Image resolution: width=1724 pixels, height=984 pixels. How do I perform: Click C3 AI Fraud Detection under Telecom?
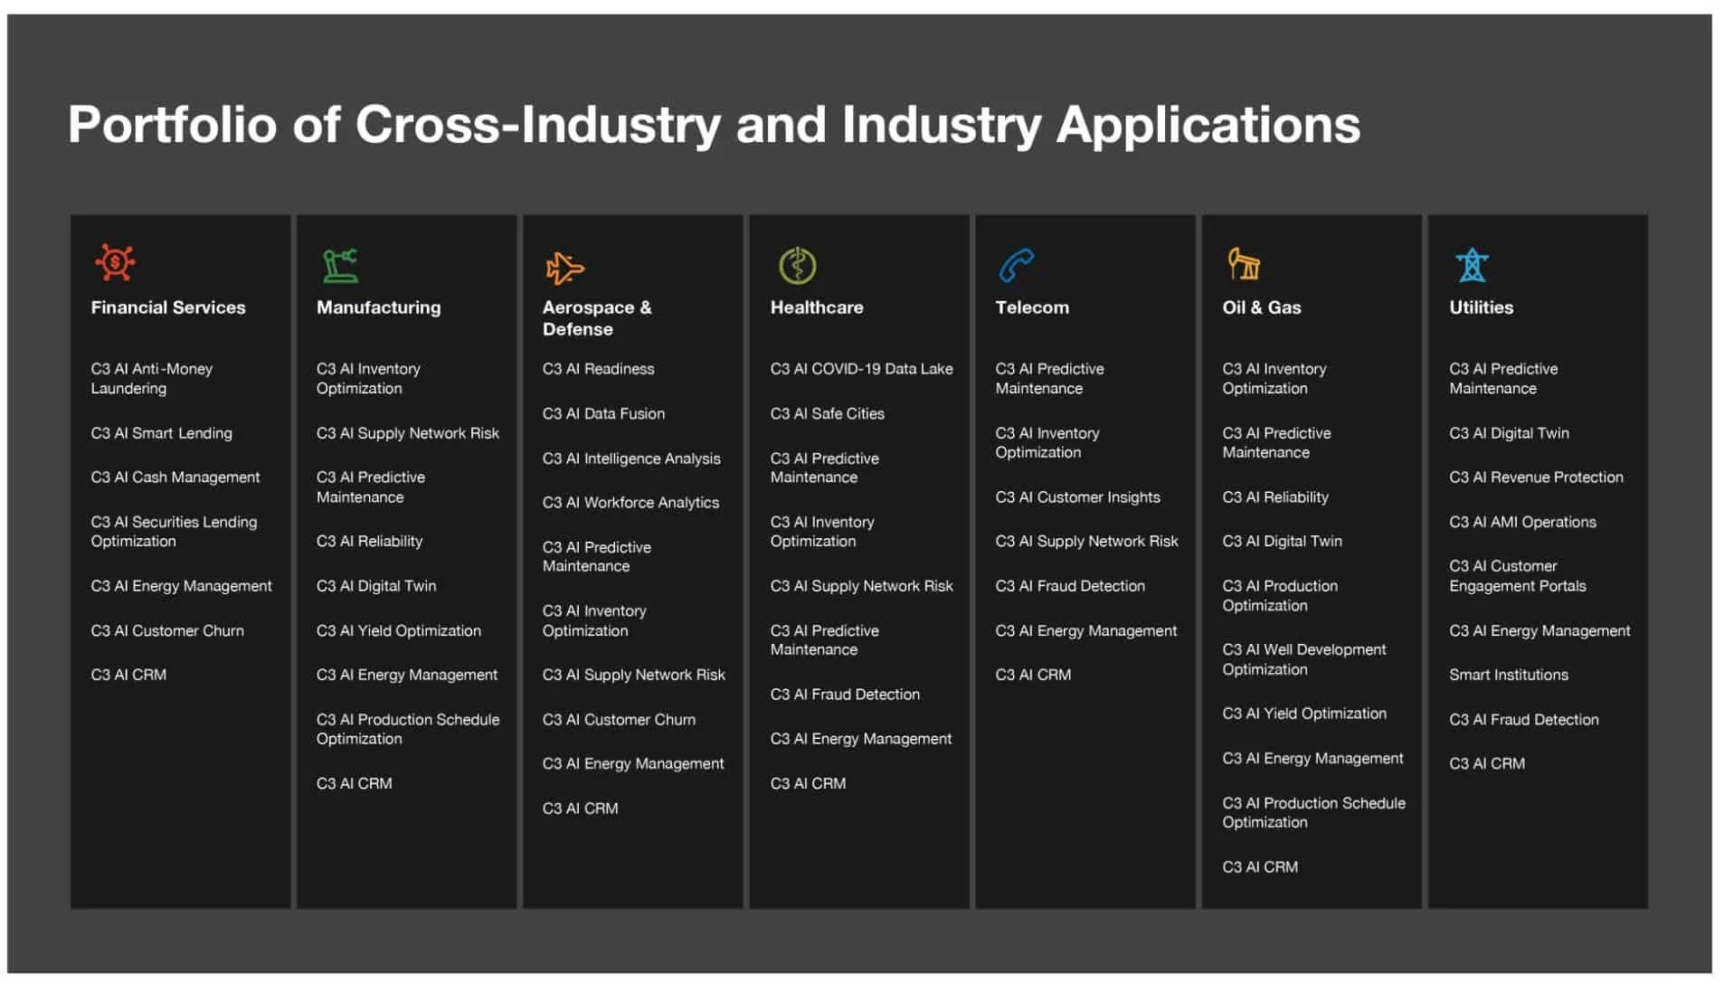pos(1070,586)
